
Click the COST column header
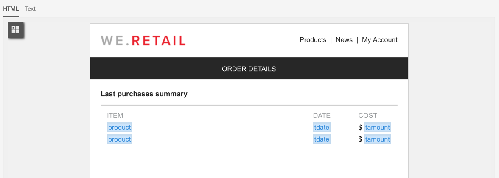coord(367,115)
